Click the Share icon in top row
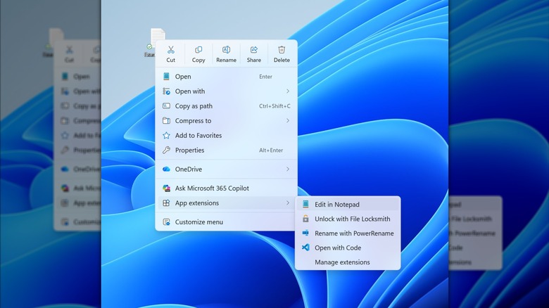The height and width of the screenshot is (308, 549). [x=254, y=50]
